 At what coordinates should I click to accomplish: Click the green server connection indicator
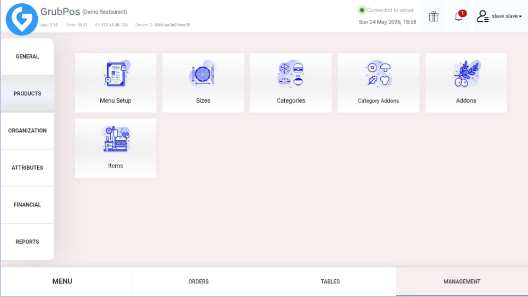(x=362, y=10)
